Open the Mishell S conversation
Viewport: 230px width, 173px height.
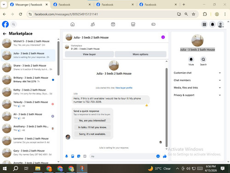(x=28, y=43)
